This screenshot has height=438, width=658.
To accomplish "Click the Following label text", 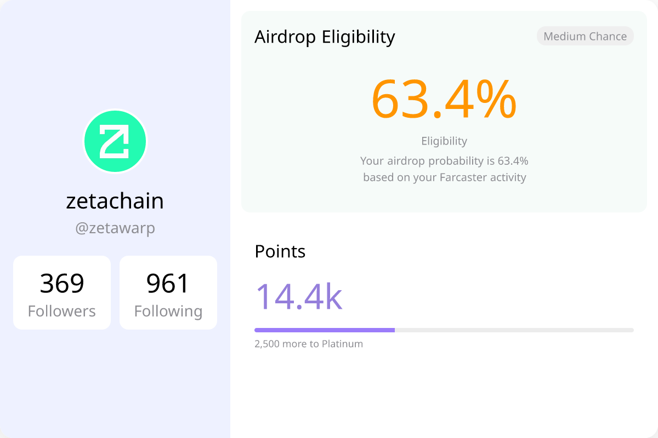I will [x=168, y=311].
